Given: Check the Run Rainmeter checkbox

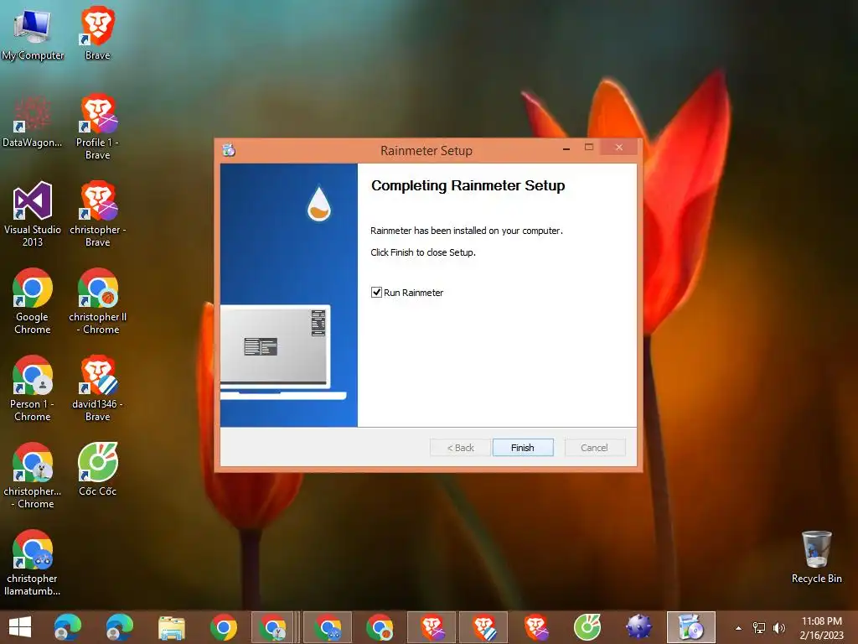Looking at the screenshot, I should click(376, 293).
